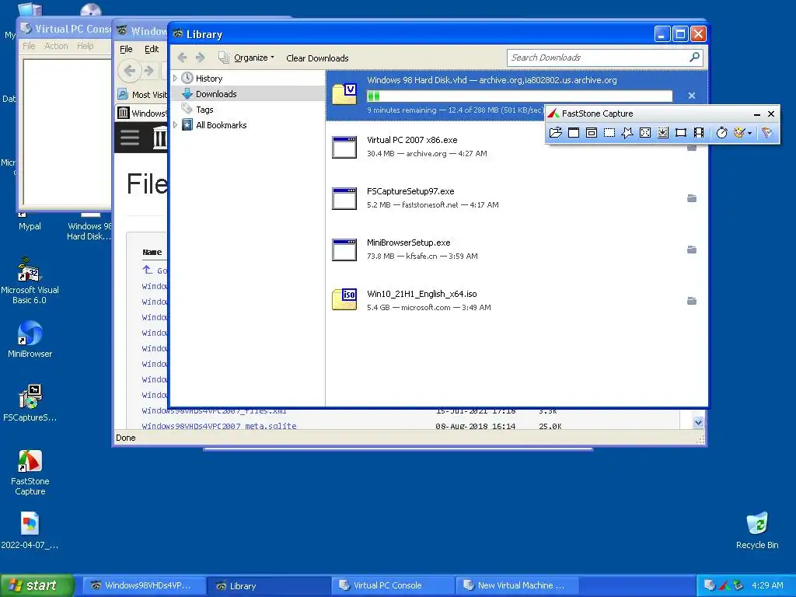
Task: Open containing folder for Win10_21H1_English_x64.iso
Action: [x=691, y=301]
